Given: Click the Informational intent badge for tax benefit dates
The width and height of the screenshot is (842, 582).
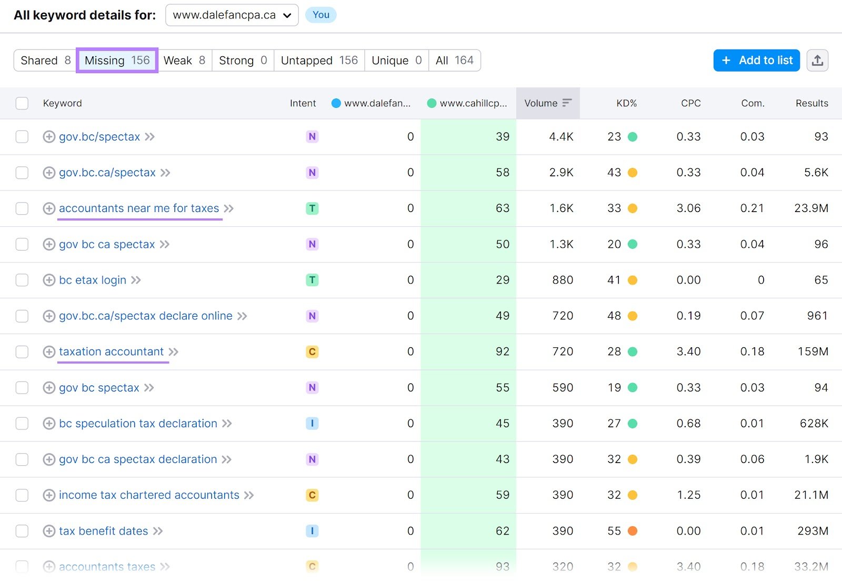Looking at the screenshot, I should coord(312,531).
